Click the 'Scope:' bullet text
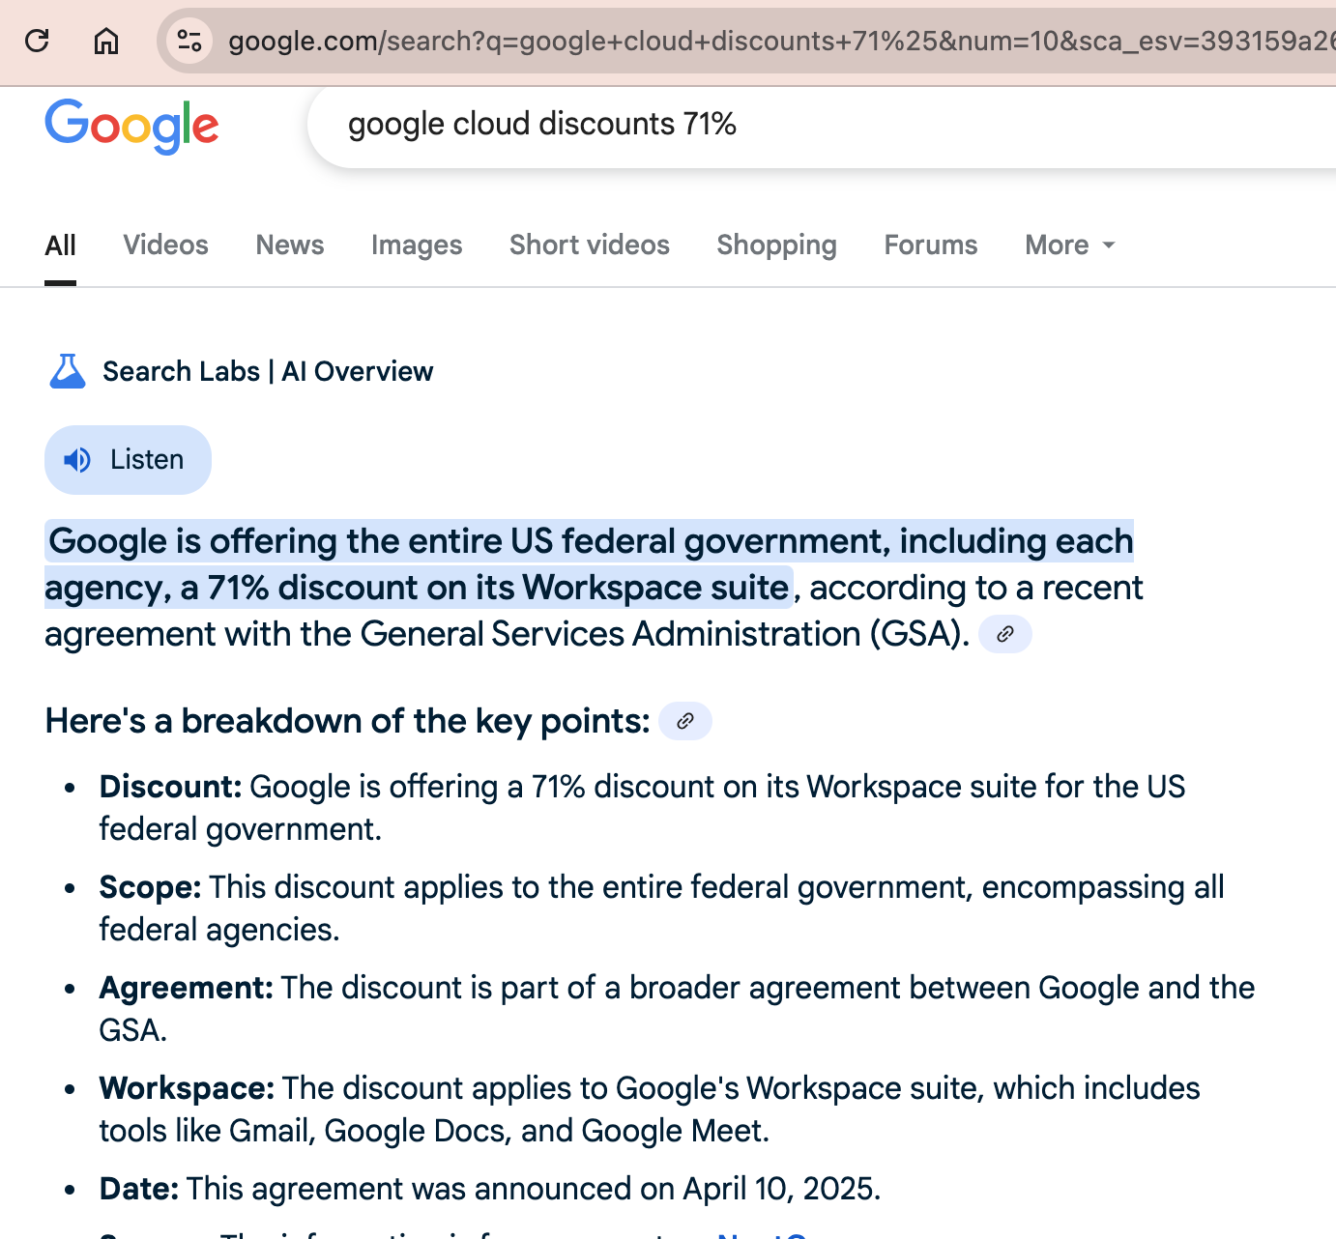 click(661, 908)
